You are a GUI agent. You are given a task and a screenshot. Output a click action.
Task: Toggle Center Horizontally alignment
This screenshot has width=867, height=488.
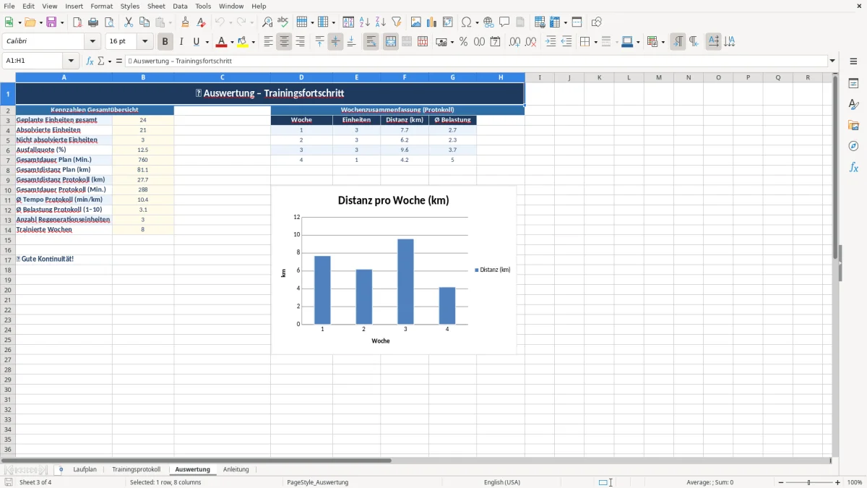(x=284, y=42)
